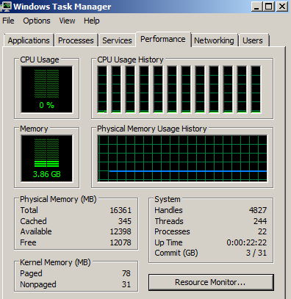291x299 pixels.
Task: Close the Task Manager window
Action: [x=281, y=7]
